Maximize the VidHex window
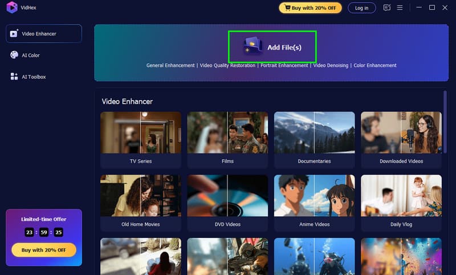456x275 pixels. coord(431,7)
